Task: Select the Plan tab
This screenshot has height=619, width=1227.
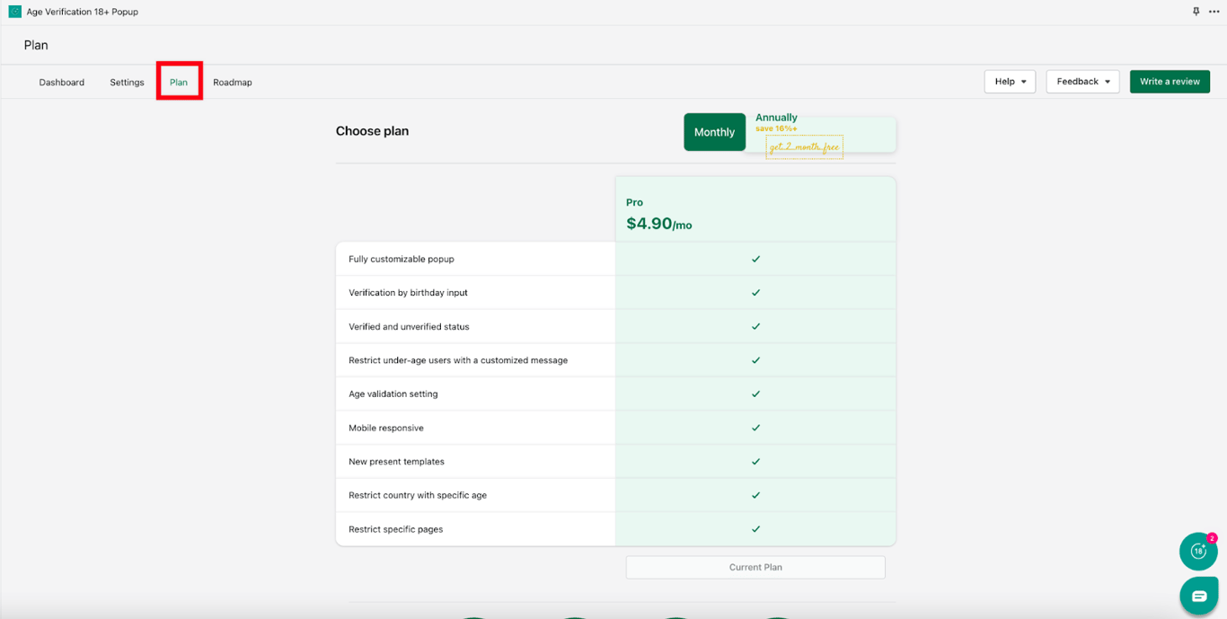Action: [x=179, y=83]
